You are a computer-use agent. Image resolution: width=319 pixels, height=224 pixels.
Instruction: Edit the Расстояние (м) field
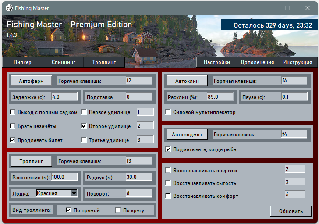pos(64,177)
